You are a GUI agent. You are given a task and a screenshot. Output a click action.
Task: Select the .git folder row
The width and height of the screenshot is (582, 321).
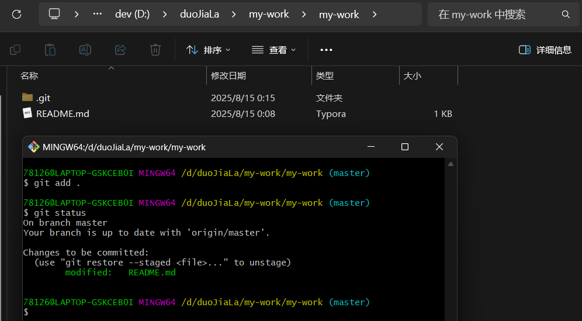238,98
